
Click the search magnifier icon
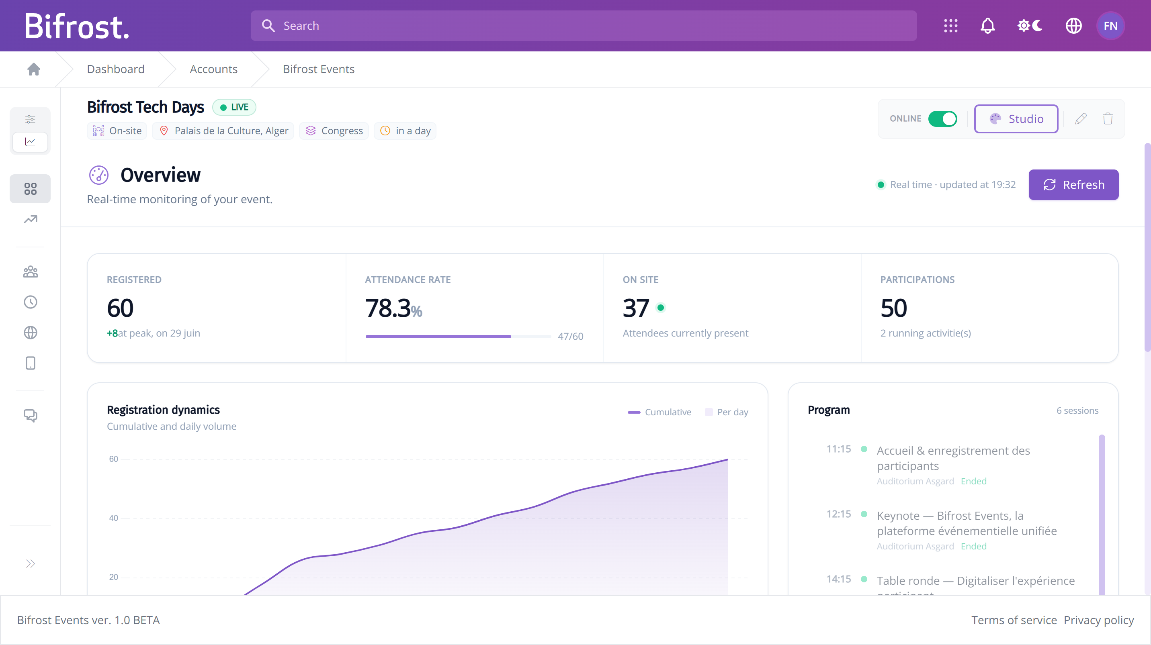point(268,26)
